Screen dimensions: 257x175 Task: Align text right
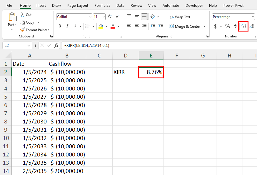point(144,26)
